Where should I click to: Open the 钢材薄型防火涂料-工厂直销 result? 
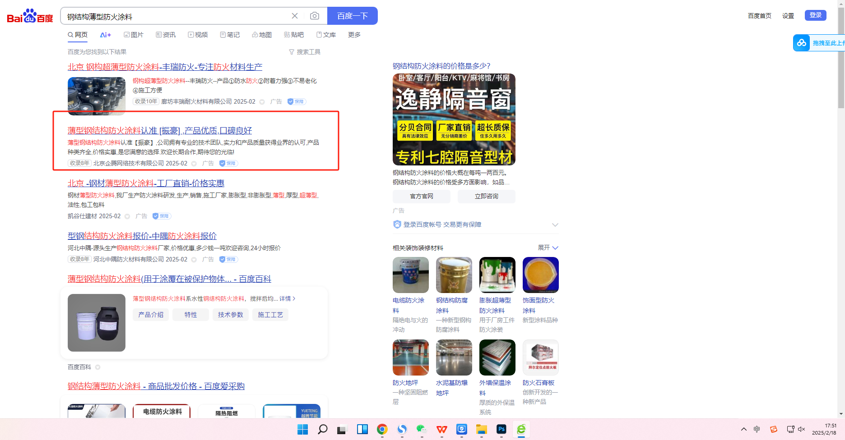pyautogui.click(x=146, y=183)
